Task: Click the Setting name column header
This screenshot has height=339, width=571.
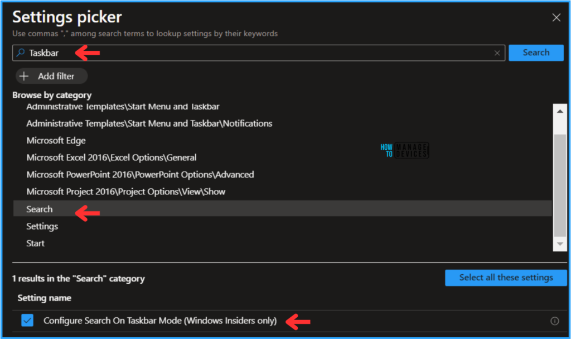Action: pyautogui.click(x=44, y=298)
